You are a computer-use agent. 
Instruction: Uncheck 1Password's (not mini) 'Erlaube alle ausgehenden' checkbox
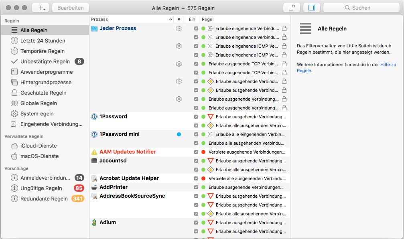click(196, 126)
